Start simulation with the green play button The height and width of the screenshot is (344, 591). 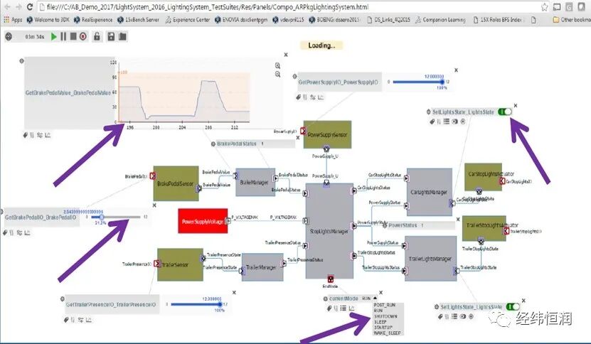click(54, 36)
